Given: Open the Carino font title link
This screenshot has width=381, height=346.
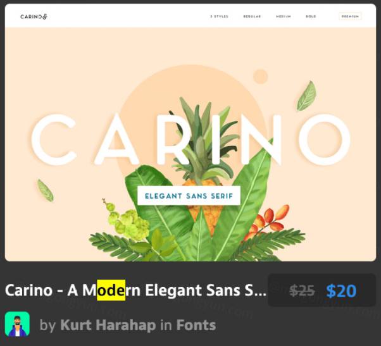Looking at the screenshot, I should coord(135,290).
